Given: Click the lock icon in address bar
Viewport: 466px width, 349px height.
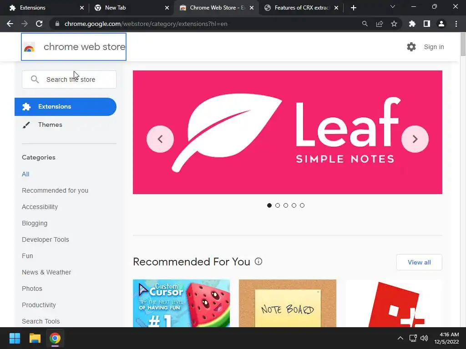Looking at the screenshot, I should click(x=57, y=24).
